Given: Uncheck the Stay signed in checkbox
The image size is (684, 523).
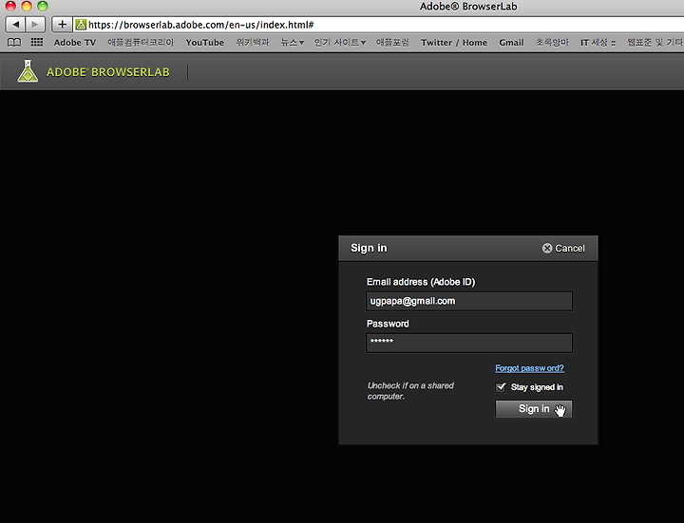Looking at the screenshot, I should pos(501,387).
